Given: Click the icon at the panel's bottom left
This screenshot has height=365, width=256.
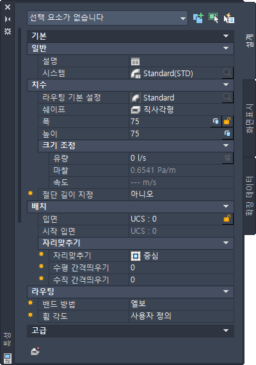Looking at the screenshot, I should pyautogui.click(x=35, y=351).
